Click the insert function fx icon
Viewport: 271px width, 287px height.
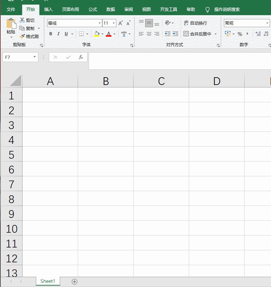pos(80,57)
